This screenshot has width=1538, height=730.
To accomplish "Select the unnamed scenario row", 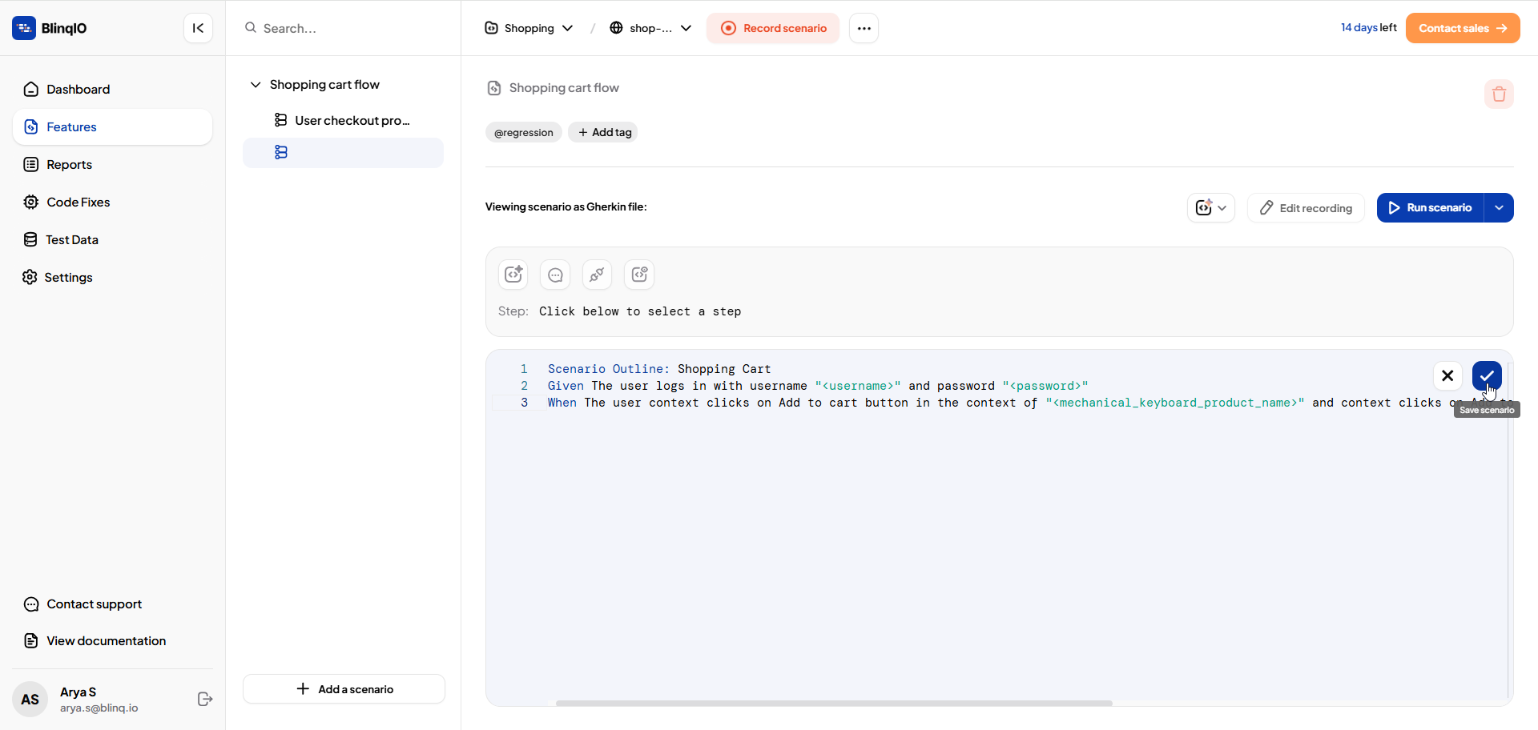I will 343,153.
